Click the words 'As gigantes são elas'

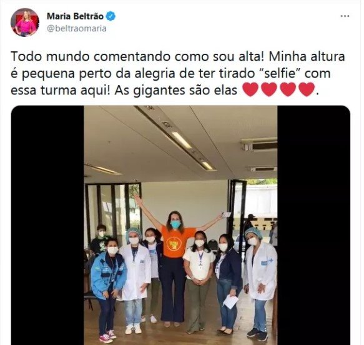coord(176,90)
